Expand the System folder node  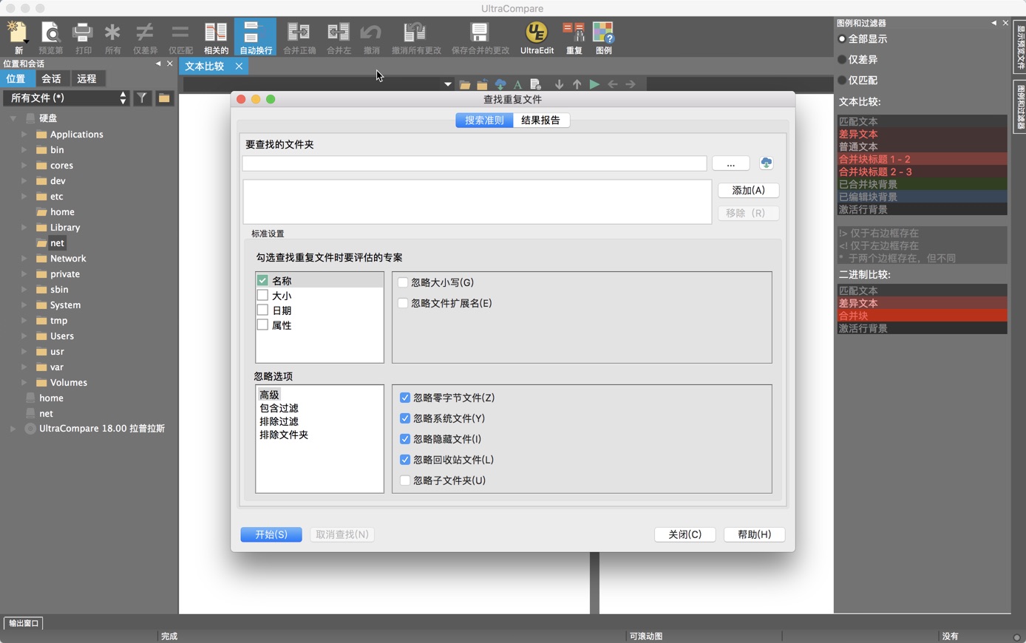pyautogui.click(x=24, y=305)
